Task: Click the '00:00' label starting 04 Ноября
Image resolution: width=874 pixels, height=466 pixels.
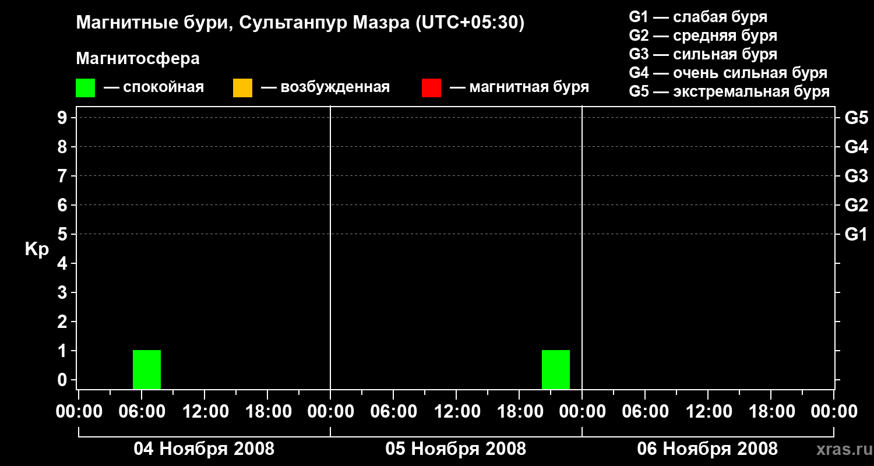Action: (x=79, y=411)
